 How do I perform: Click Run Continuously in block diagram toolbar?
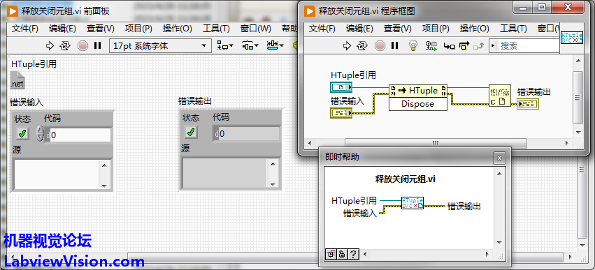tap(363, 46)
